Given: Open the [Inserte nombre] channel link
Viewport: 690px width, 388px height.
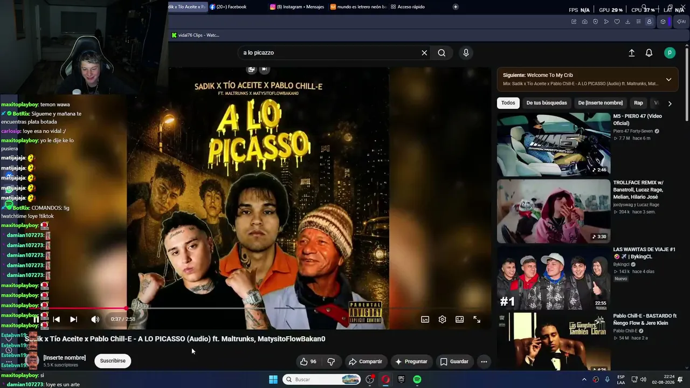Looking at the screenshot, I should (x=64, y=358).
